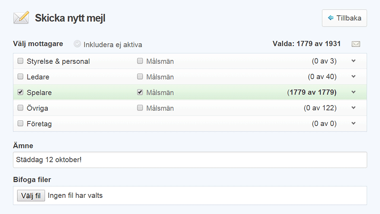Uncheck Målsmän in the Spelare row
The image size is (380, 214).
(140, 92)
